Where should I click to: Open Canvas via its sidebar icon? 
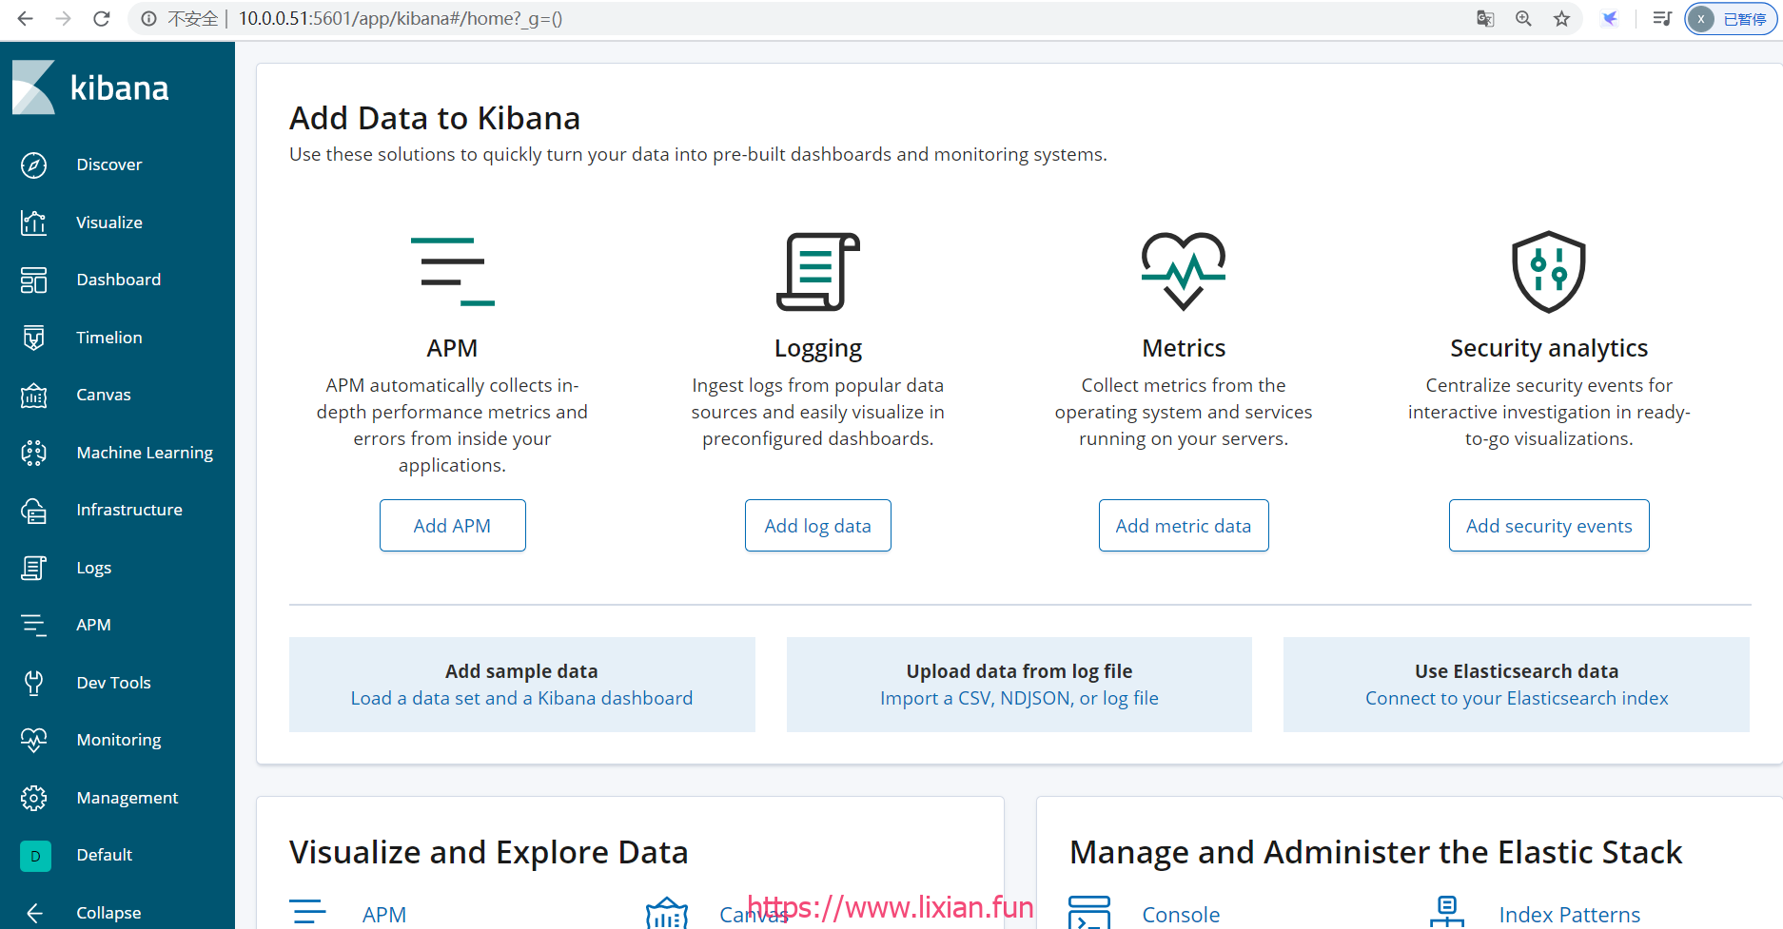pyautogui.click(x=33, y=395)
